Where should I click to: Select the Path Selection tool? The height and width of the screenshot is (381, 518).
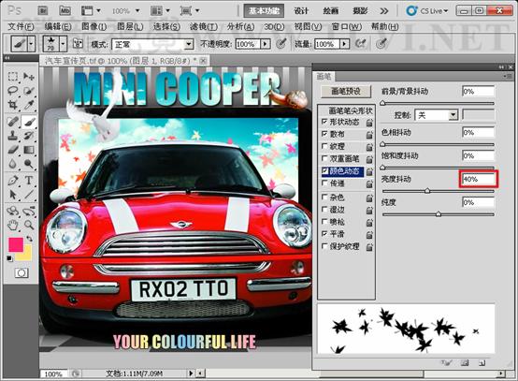click(12, 195)
